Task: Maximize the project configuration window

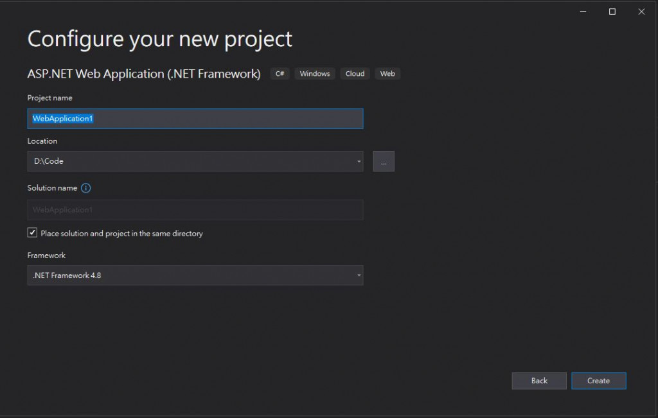Action: 612,12
